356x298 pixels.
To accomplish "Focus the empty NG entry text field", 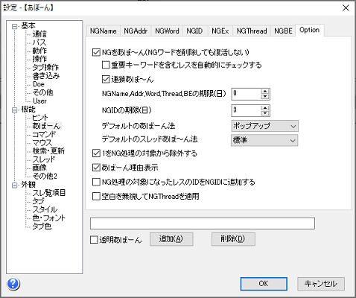I will click(x=203, y=223).
